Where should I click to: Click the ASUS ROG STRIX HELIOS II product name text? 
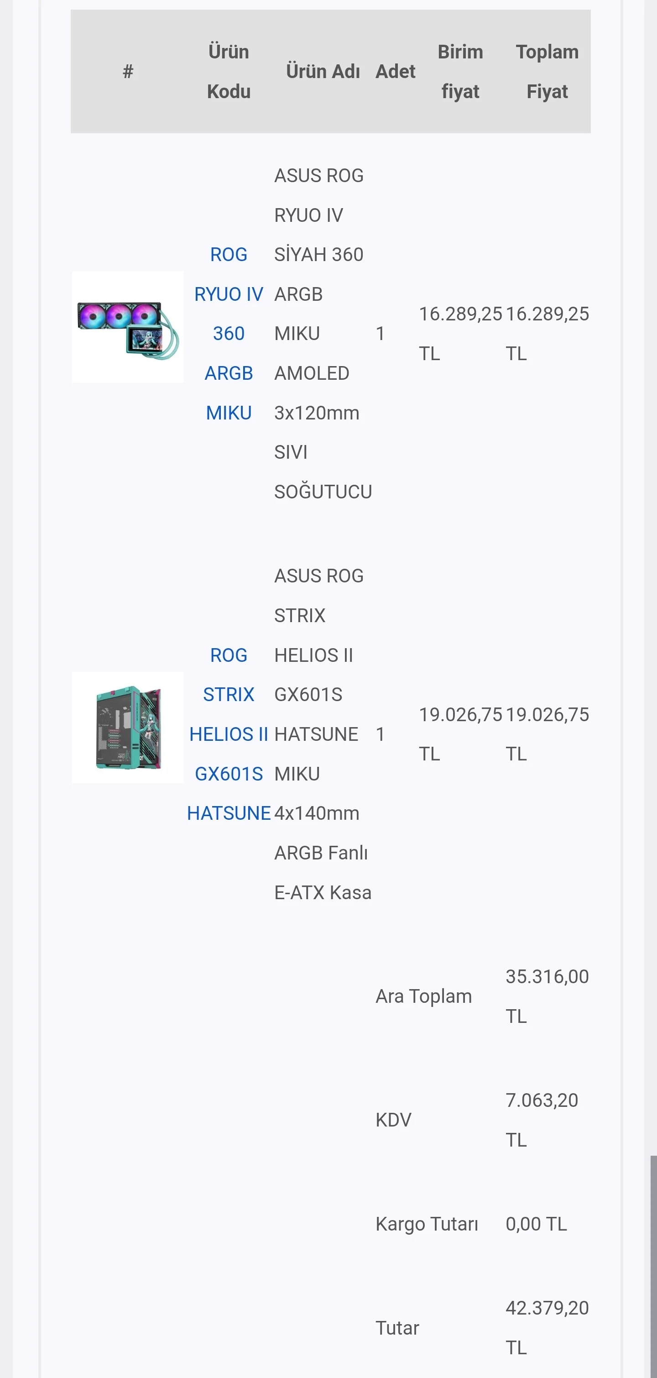323,734
